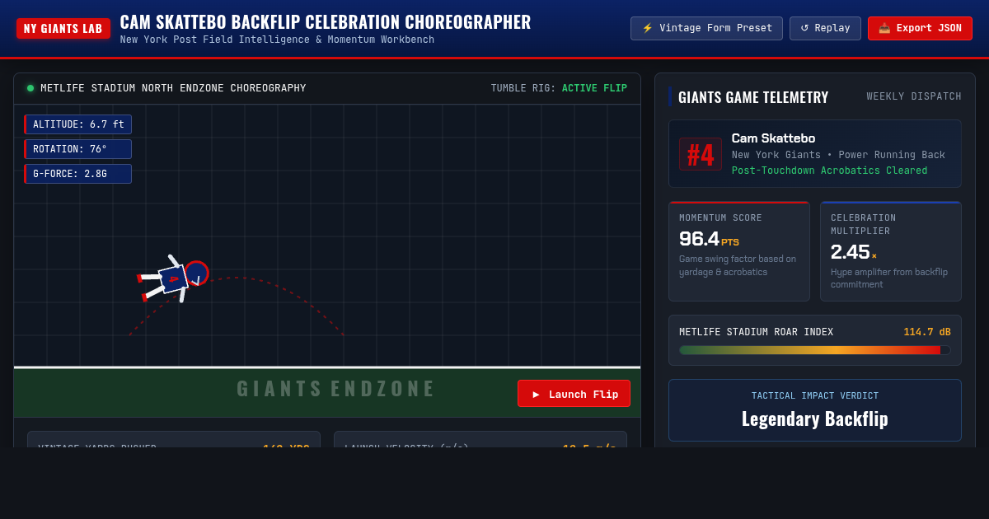Click the NY GIANTS LAB badge
989x519 pixels.
pos(63,29)
